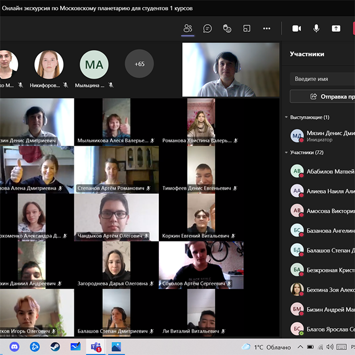
Task: Click the Share content icon
Action: point(336,28)
